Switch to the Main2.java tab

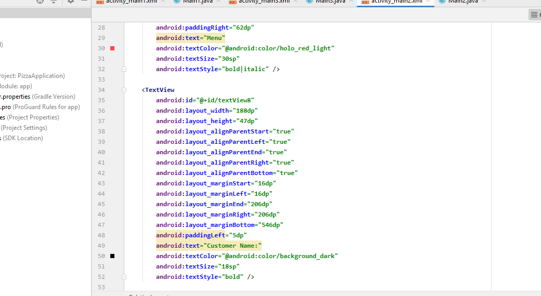point(462,2)
